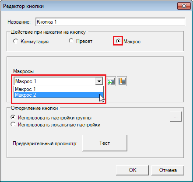This screenshot has height=182, width=193.
Task: Close the Редактор кнопки dialog
Action: 184,6
